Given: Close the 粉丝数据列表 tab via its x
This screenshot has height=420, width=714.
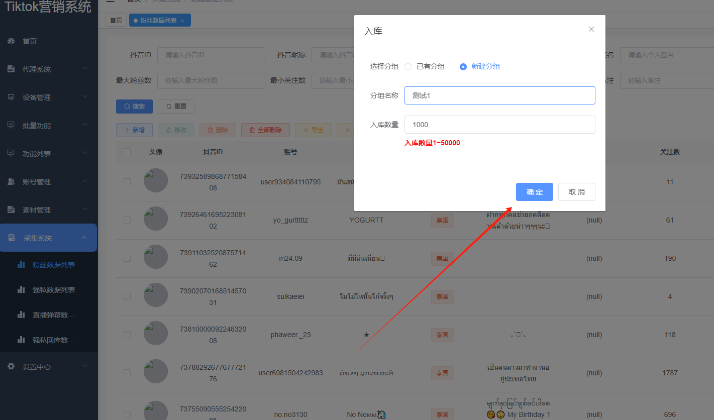Looking at the screenshot, I should (x=182, y=21).
